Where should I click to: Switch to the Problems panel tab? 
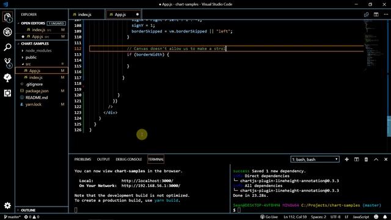[x=82, y=159]
